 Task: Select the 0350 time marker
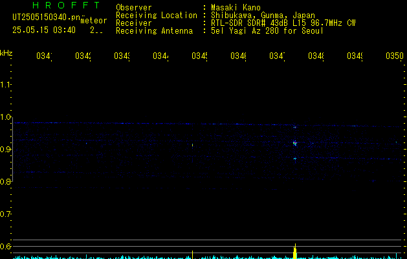[395, 56]
